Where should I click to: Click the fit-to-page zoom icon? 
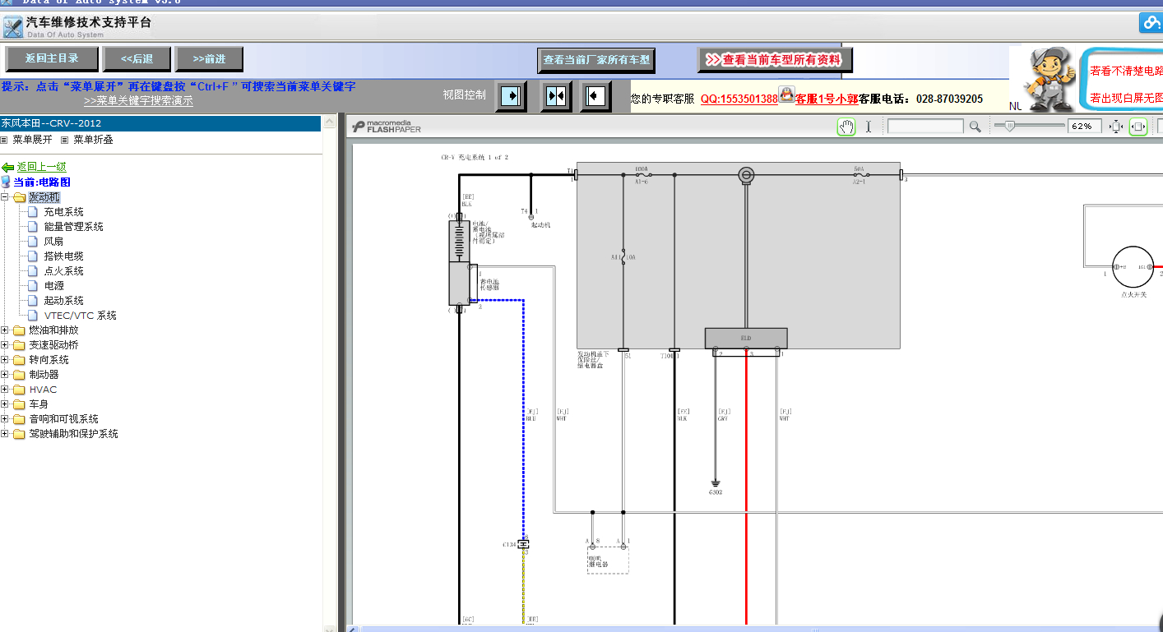[x=1116, y=127]
